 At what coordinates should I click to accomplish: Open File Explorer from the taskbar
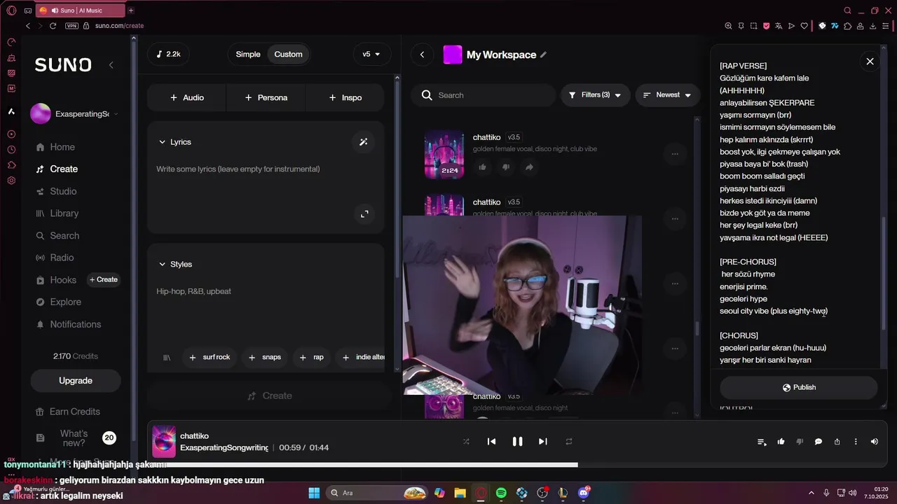[x=460, y=493]
